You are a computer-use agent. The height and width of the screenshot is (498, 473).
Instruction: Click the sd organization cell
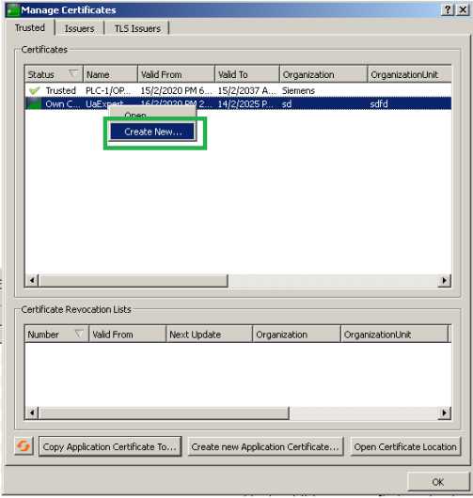click(x=287, y=104)
